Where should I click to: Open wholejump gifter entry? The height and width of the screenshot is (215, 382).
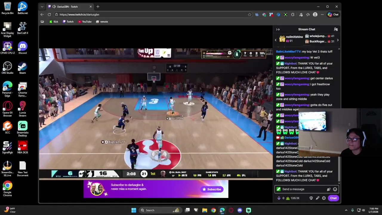(x=319, y=36)
